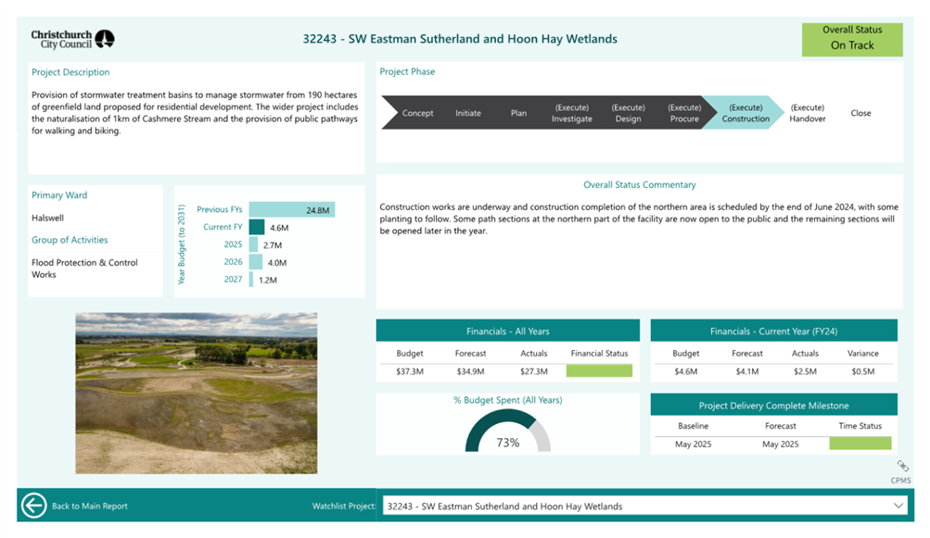This screenshot has width=930, height=538.
Task: Select the Concept phase step
Action: click(417, 113)
